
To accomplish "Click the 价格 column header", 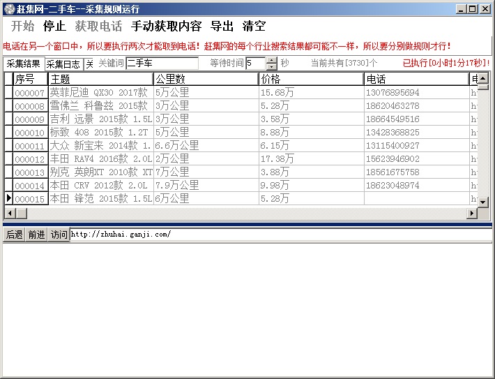I will (x=311, y=79).
